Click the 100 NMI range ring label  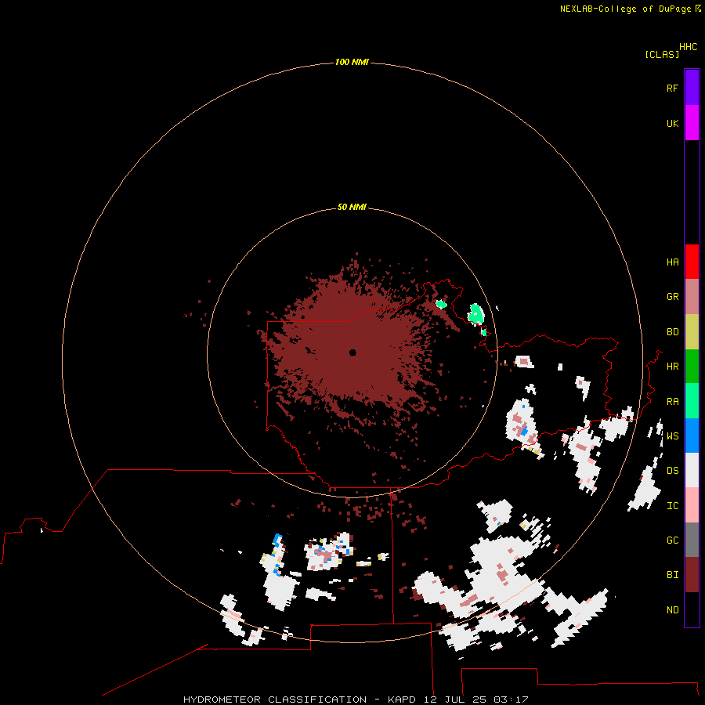pos(352,62)
